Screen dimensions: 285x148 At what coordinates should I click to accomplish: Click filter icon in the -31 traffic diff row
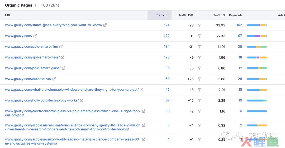(199, 47)
